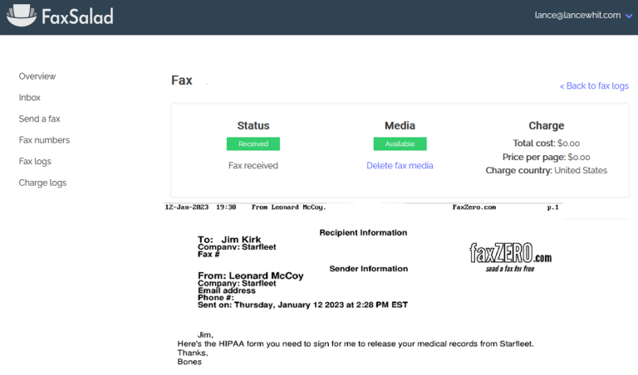Click the Bones signature text
The height and width of the screenshot is (375, 638).
pos(189,362)
